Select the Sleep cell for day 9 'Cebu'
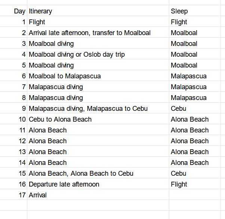 [179, 109]
